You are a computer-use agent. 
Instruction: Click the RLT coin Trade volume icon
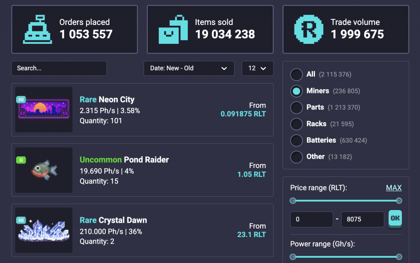point(308,29)
